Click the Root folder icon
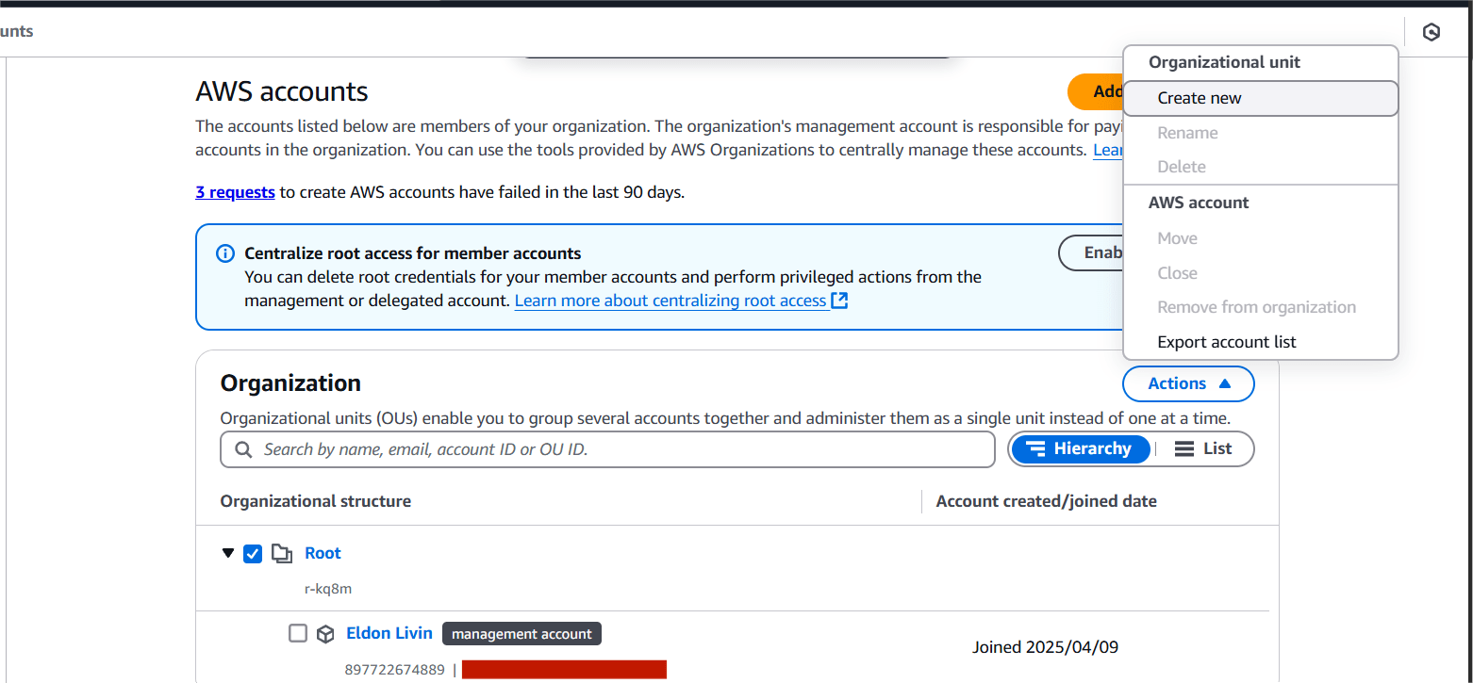 281,553
